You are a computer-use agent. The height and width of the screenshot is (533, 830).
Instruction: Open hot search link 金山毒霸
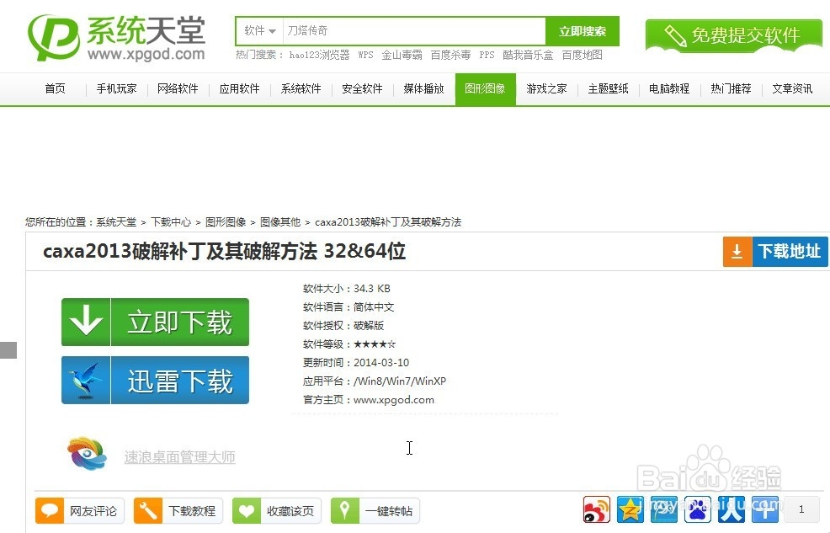click(x=402, y=55)
